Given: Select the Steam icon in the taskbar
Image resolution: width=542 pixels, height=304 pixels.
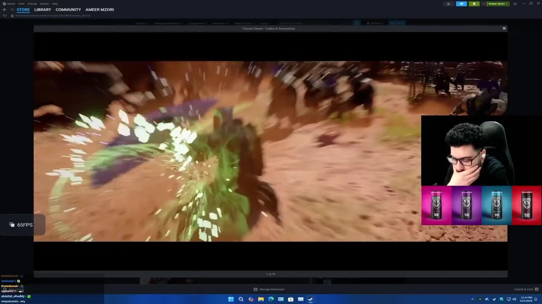Looking at the screenshot, I should coord(310,299).
